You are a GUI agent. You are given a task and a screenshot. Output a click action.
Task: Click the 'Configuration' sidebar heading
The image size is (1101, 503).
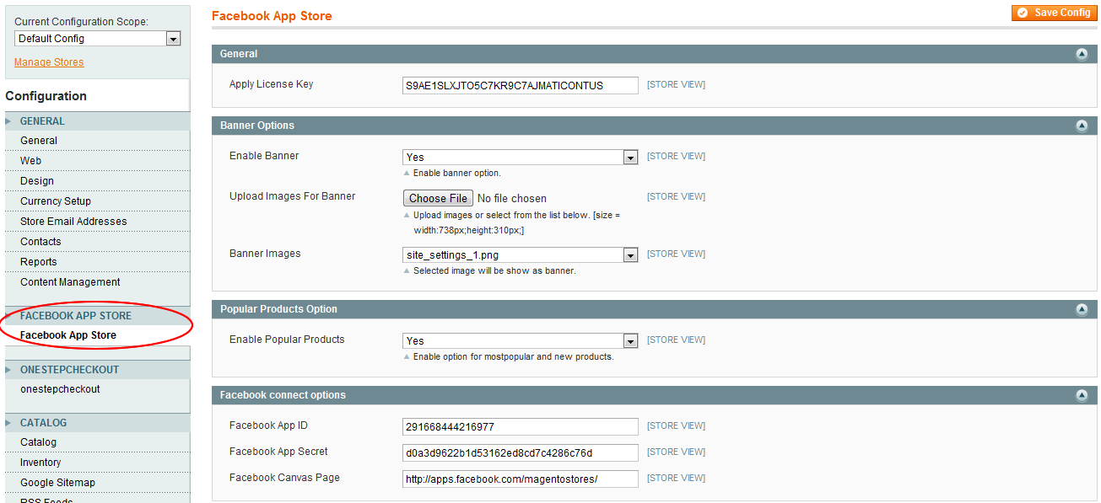point(46,96)
